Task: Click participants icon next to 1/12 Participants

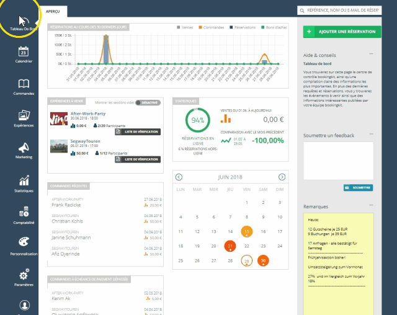Action: pos(97,153)
